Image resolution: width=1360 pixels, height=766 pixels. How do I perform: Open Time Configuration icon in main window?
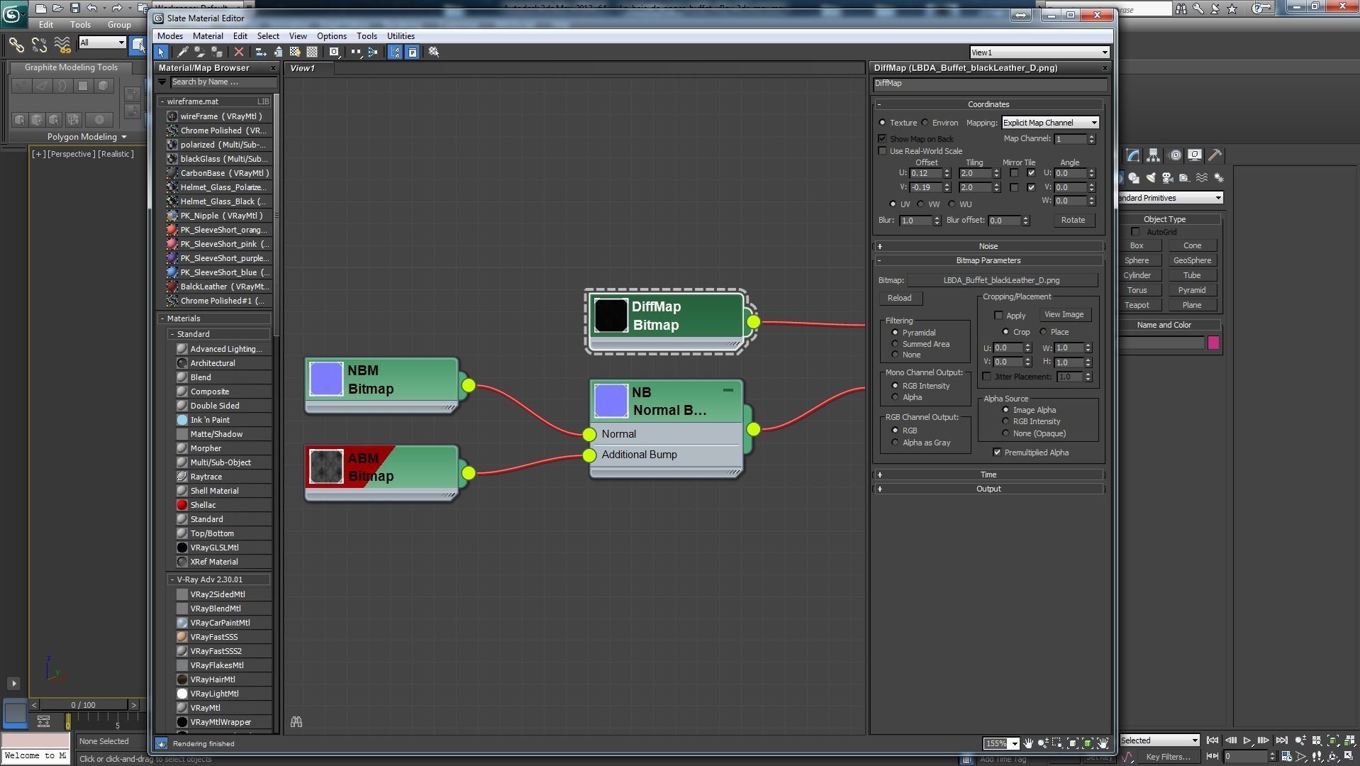[x=1286, y=756]
